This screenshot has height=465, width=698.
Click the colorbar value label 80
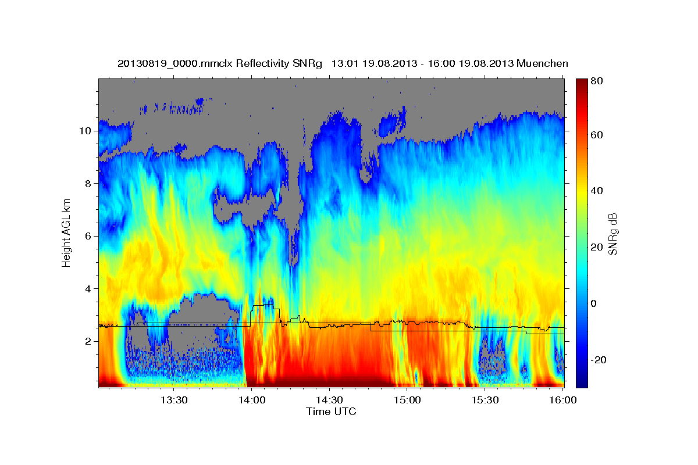[x=597, y=81]
